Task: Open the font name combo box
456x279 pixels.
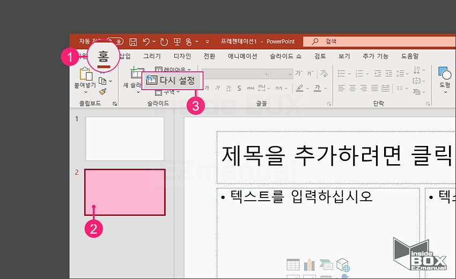Action: 236,74
